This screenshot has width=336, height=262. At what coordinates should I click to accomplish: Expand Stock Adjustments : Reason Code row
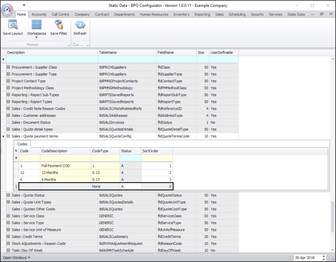(x=8, y=243)
